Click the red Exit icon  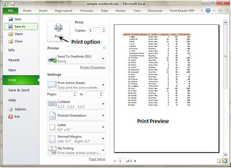pyautogui.click(x=11, y=117)
